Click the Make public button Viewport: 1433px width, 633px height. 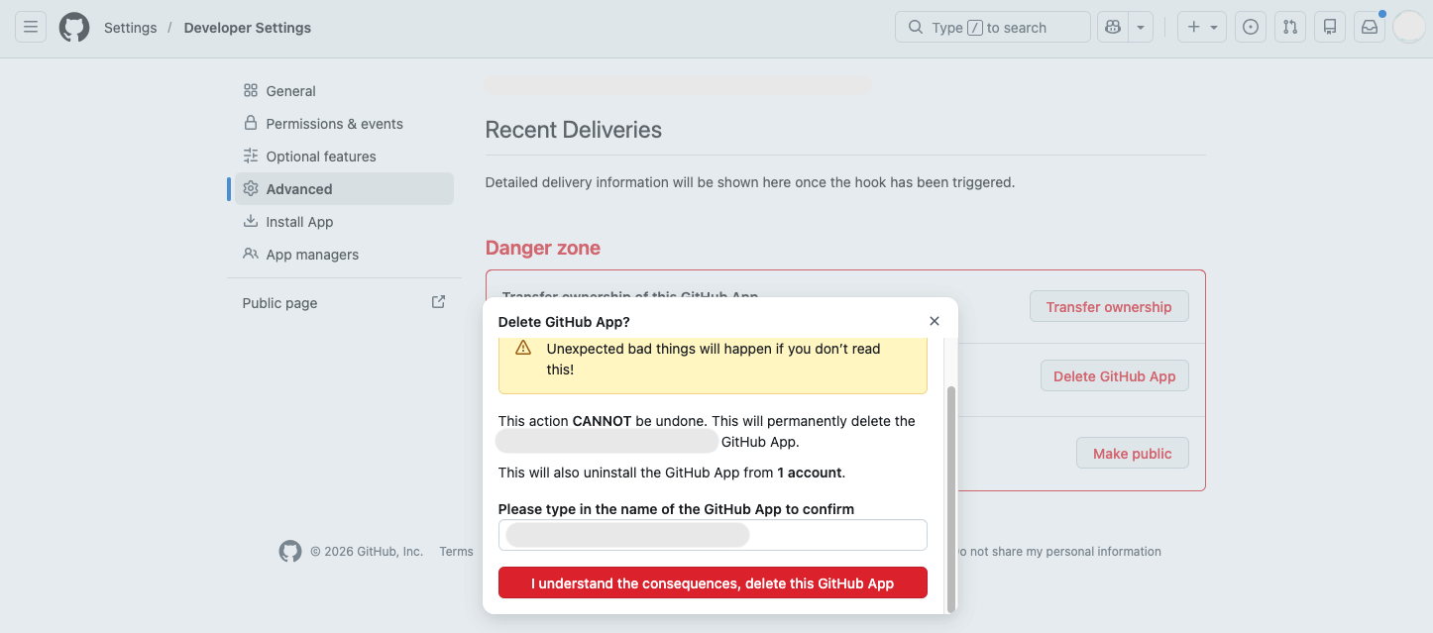[x=1133, y=454]
